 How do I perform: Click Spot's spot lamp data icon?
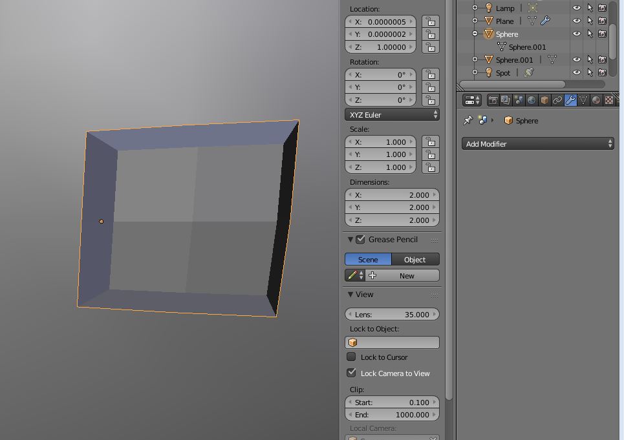click(529, 72)
